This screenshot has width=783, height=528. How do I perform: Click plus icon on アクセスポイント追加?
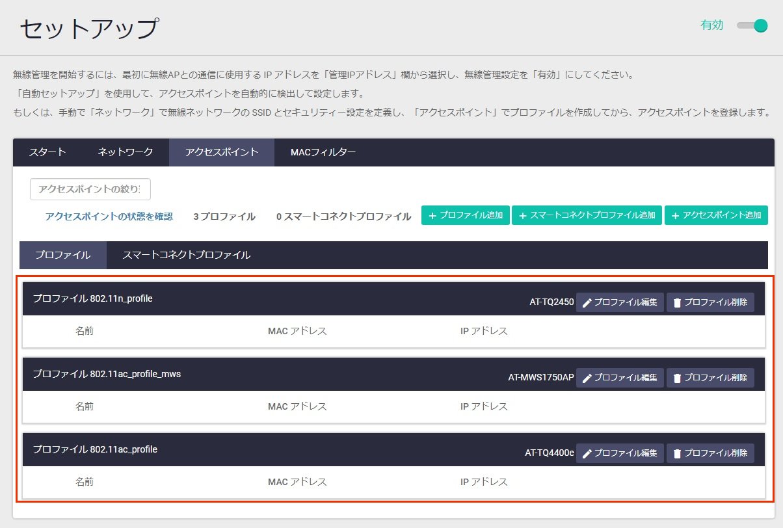tap(675, 216)
